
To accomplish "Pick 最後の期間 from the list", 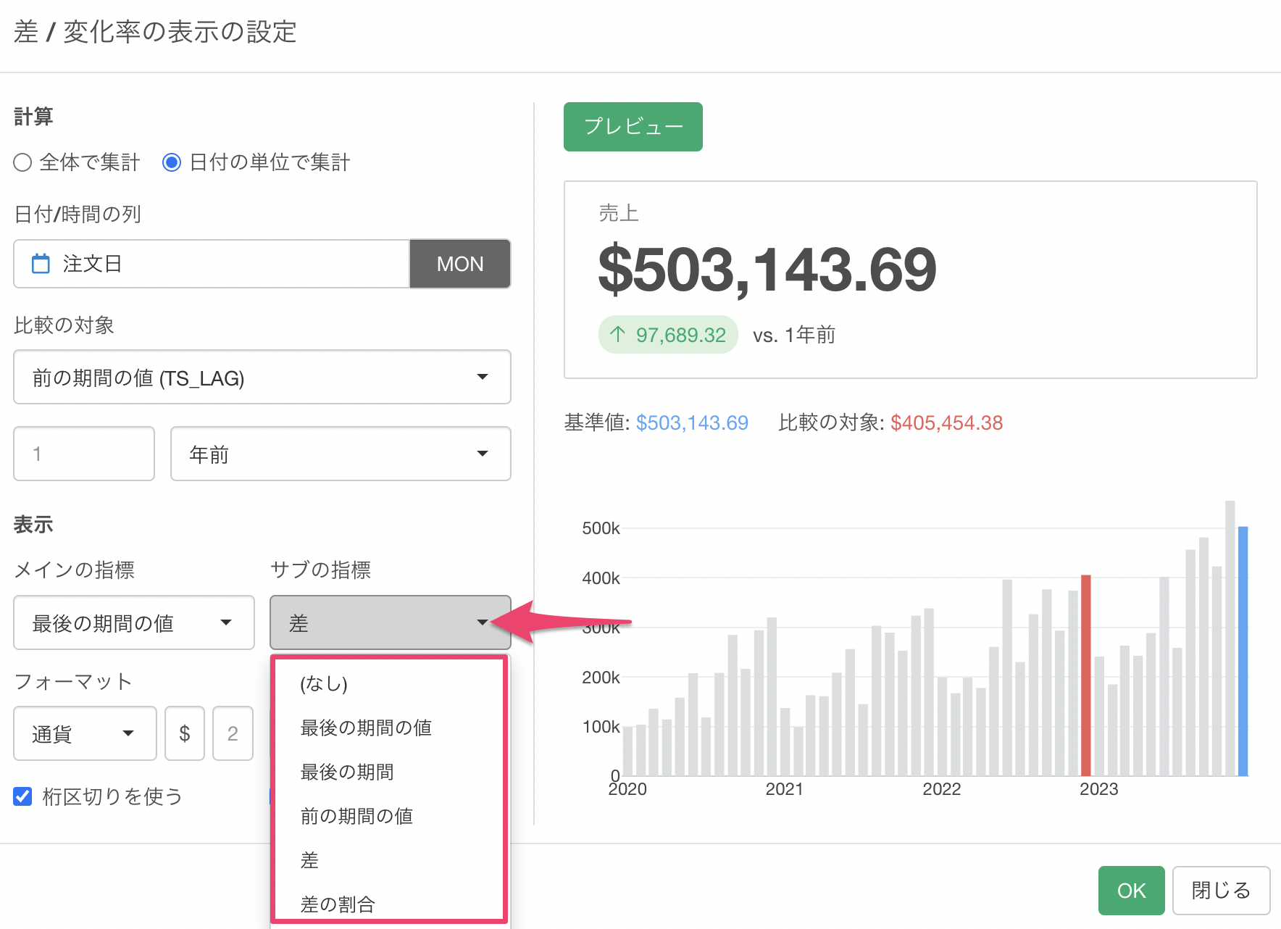I will tap(347, 772).
